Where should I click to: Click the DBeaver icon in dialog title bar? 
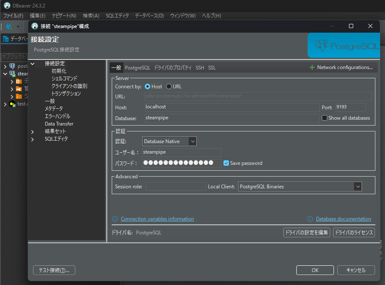pos(35,26)
